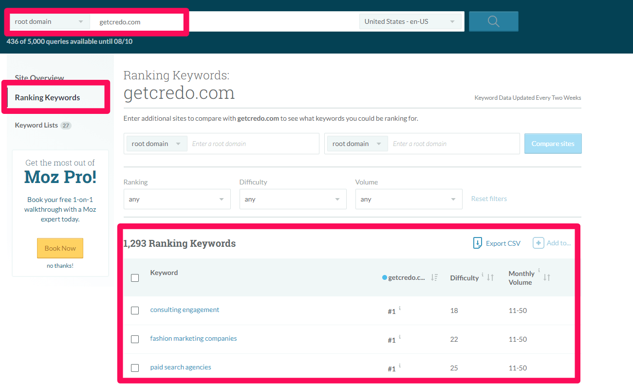The width and height of the screenshot is (633, 385).
Task: Click the Keyword column header
Action: pyautogui.click(x=164, y=273)
